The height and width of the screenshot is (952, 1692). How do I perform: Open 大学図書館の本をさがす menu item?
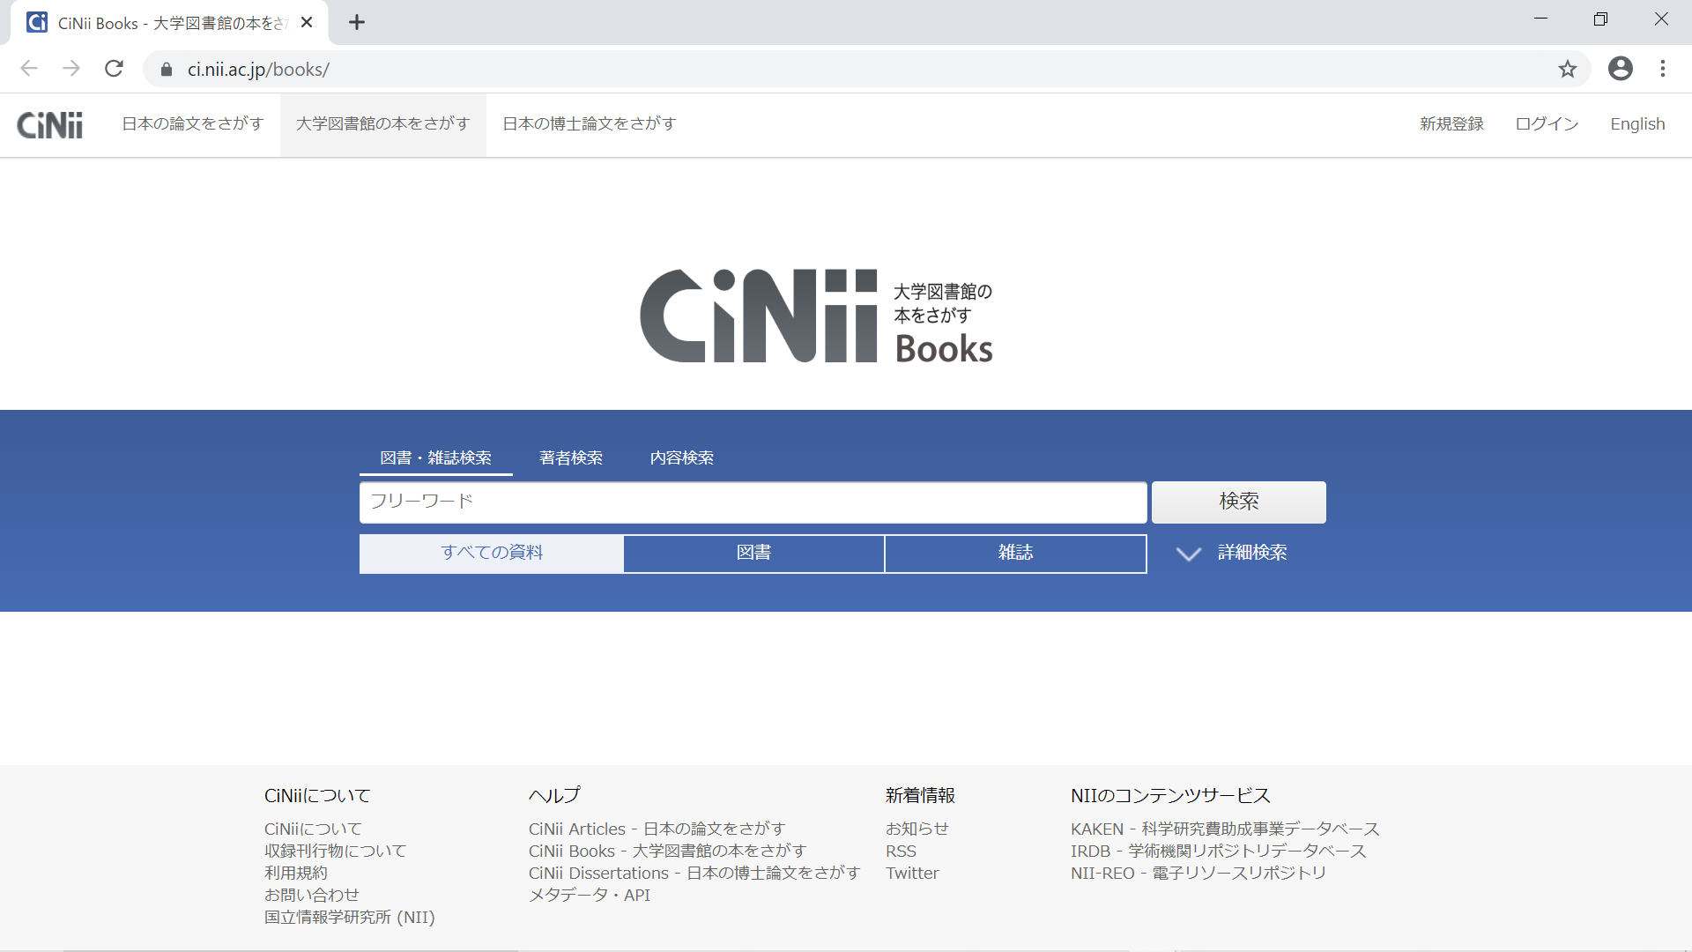tap(383, 124)
